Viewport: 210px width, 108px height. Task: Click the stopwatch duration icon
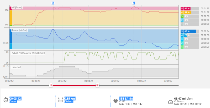pos(6,100)
